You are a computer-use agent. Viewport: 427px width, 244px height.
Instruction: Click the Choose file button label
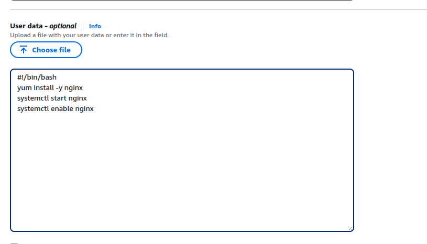(x=51, y=50)
